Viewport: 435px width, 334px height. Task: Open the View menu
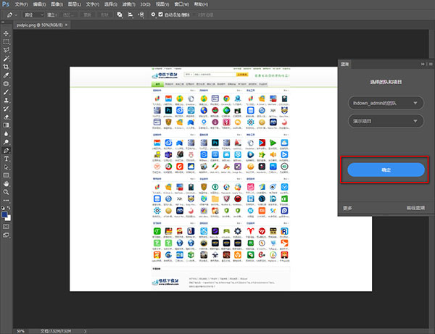click(x=162, y=4)
